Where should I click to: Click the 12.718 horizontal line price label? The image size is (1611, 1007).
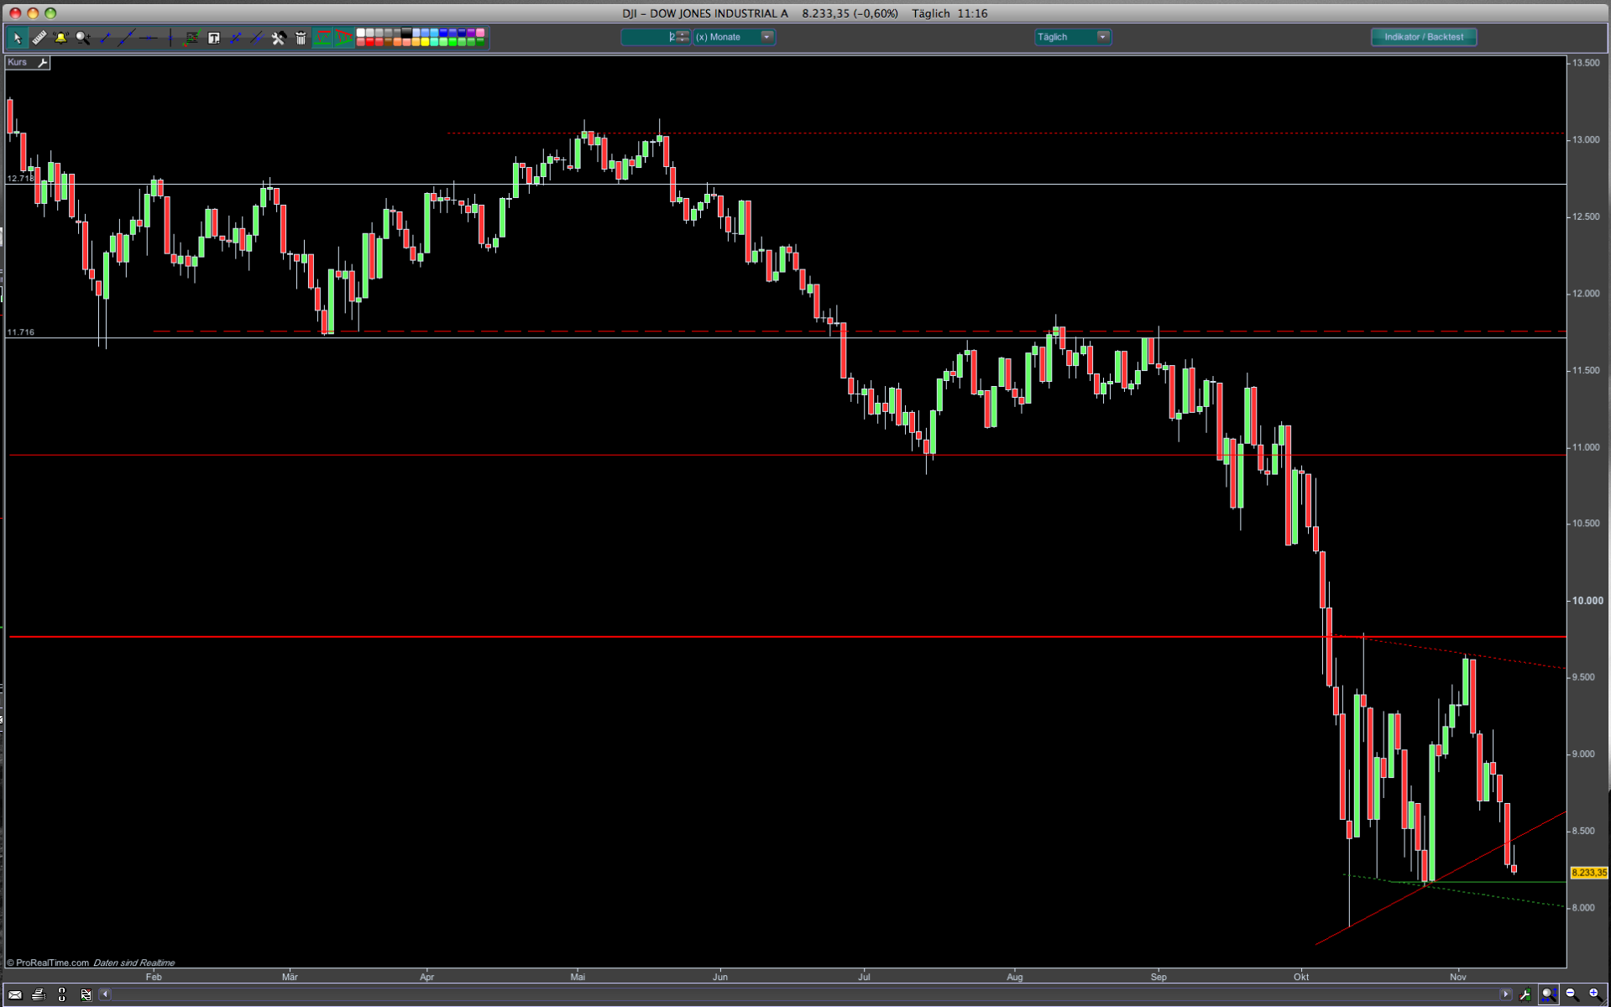(21, 179)
